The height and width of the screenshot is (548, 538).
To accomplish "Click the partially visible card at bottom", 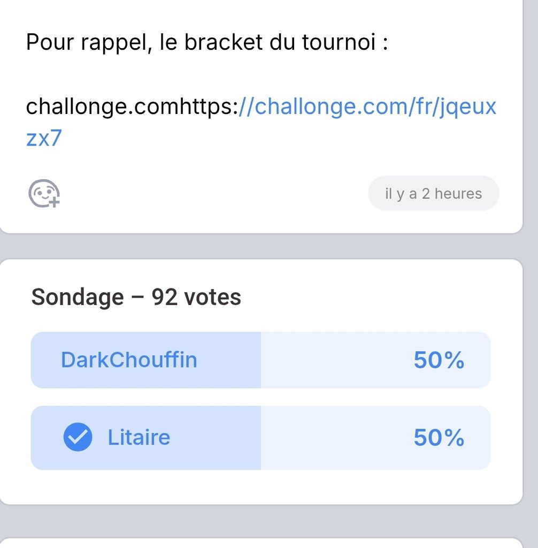I will tap(260, 543).
